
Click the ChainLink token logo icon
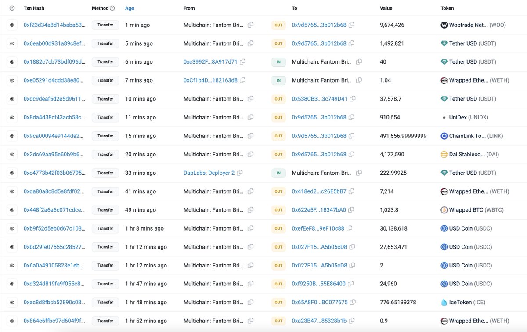[444, 136]
